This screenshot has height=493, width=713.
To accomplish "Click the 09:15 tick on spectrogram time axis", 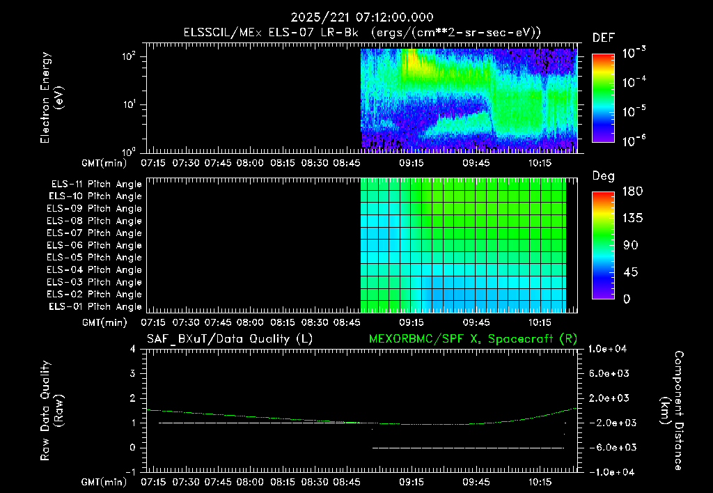I will click(x=412, y=163).
